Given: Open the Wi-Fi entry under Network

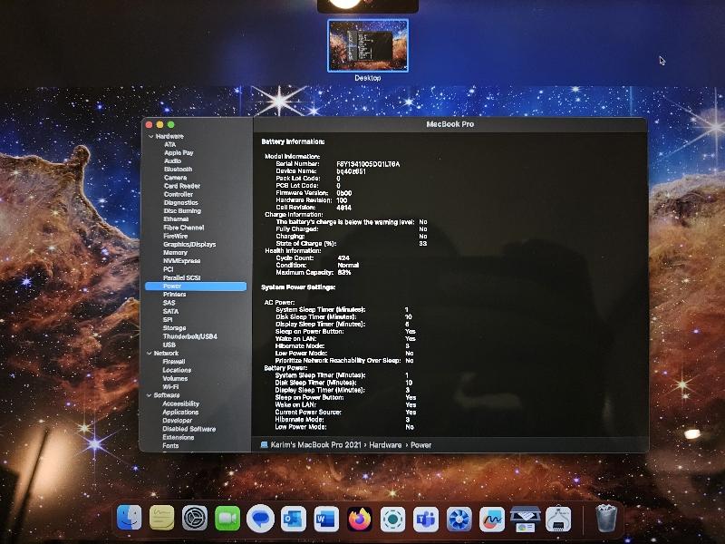Looking at the screenshot, I should click(x=171, y=386).
